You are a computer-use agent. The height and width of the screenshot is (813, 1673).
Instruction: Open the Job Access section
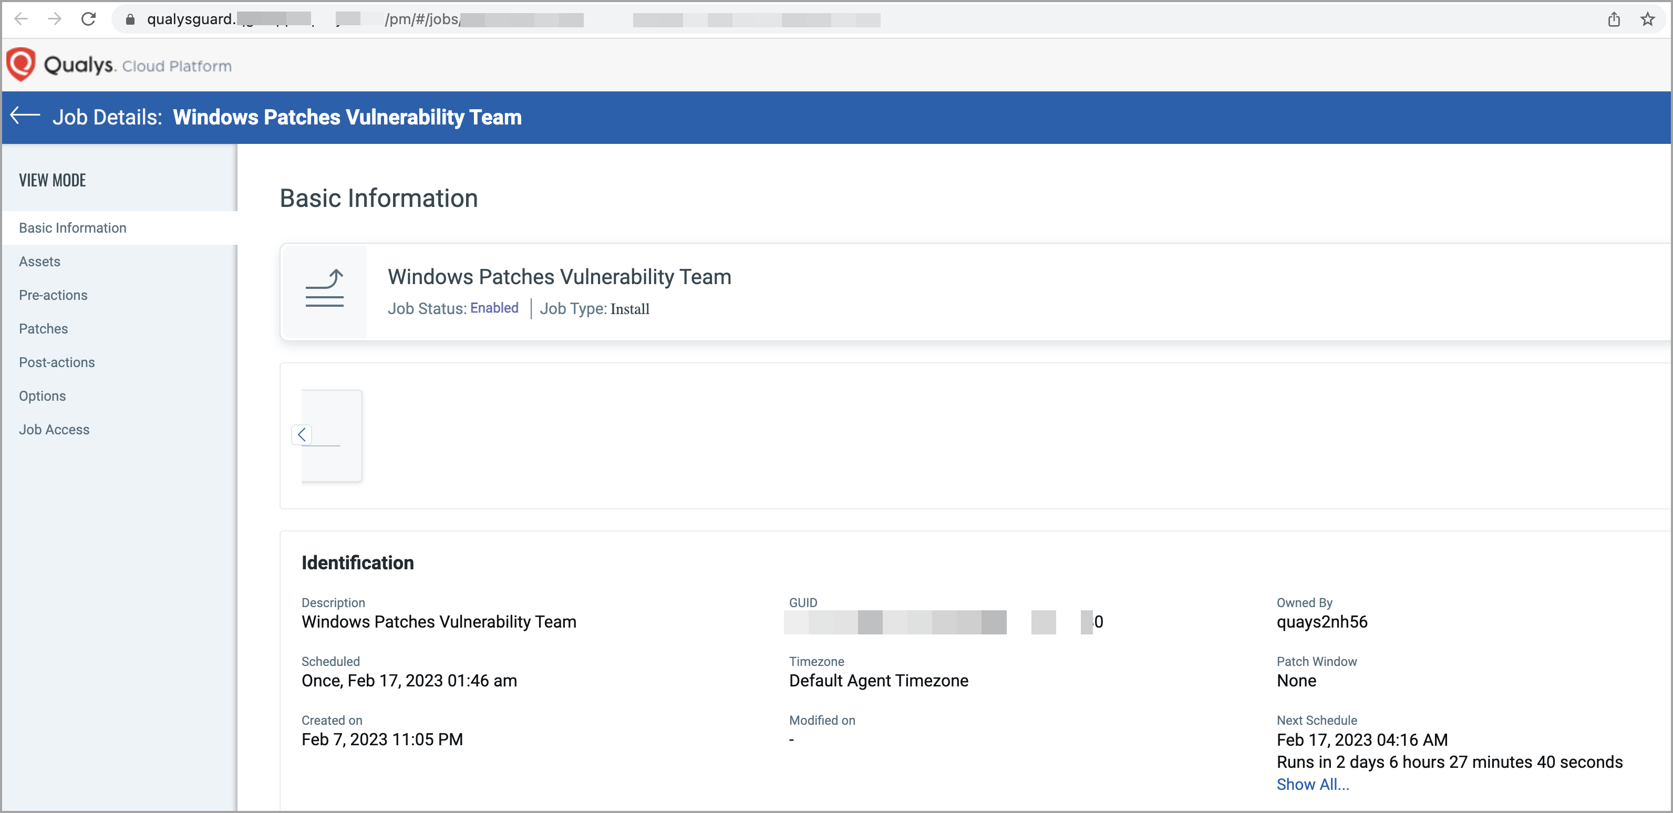[x=55, y=429]
